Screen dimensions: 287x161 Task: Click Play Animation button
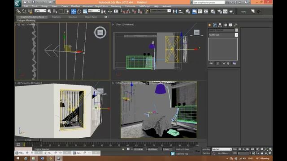click(x=244, y=149)
